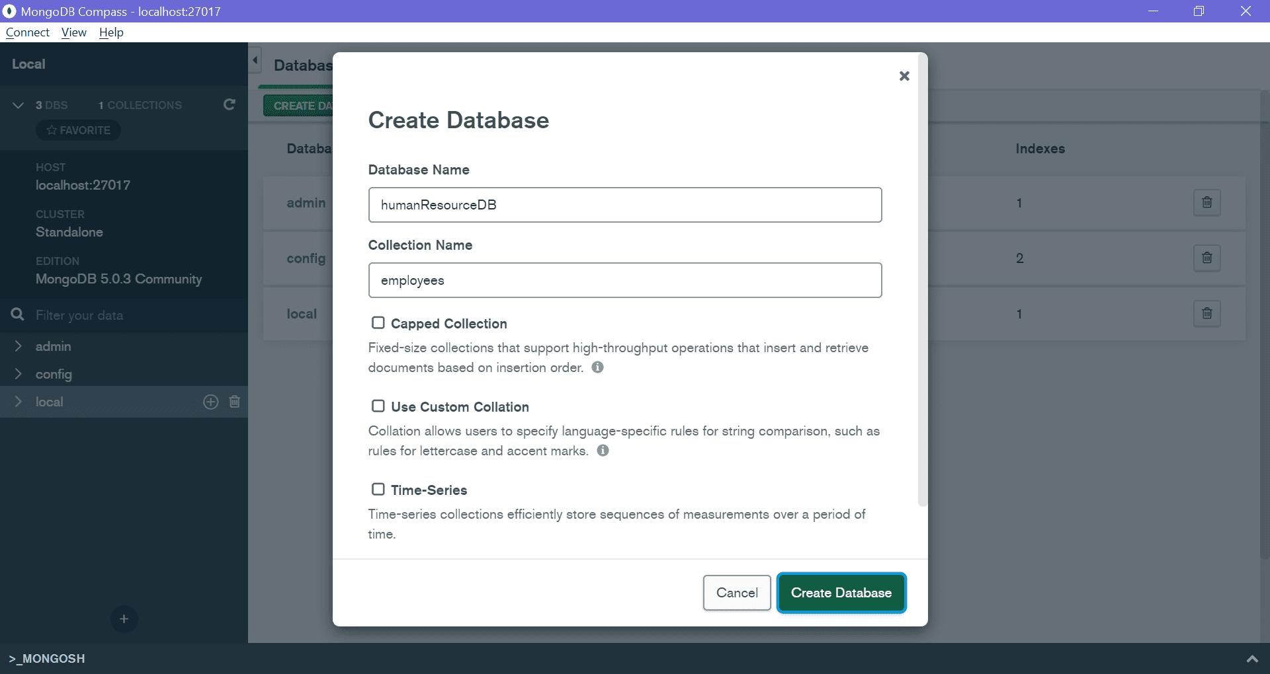Open the View menu

click(x=73, y=32)
